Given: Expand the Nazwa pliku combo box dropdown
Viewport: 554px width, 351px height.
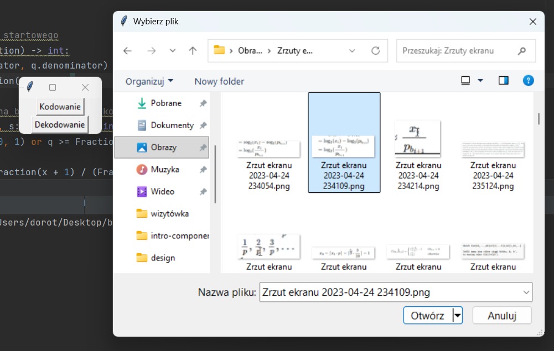Looking at the screenshot, I should 526,292.
